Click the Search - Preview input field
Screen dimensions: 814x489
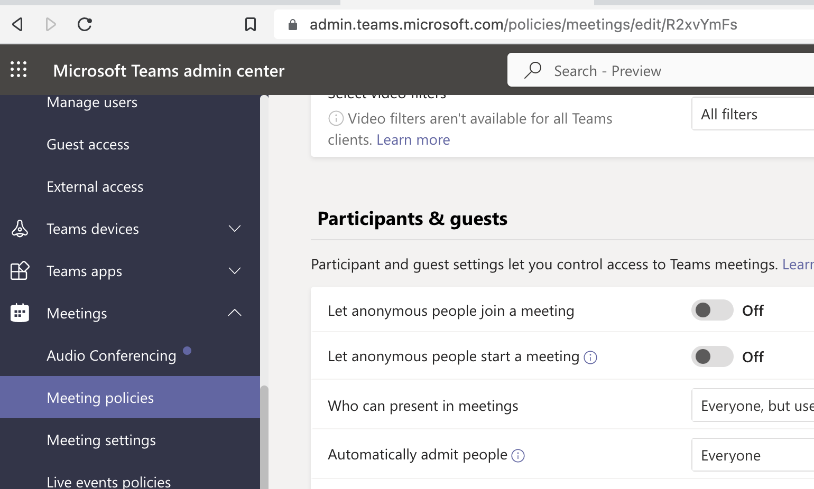point(661,70)
